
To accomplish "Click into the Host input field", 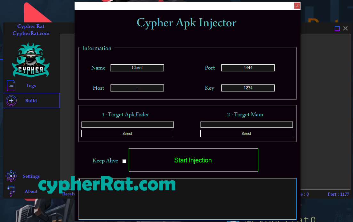I will [137, 88].
